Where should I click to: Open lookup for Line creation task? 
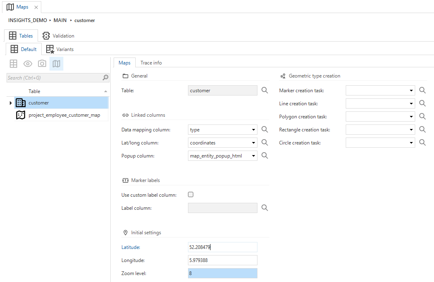click(423, 103)
